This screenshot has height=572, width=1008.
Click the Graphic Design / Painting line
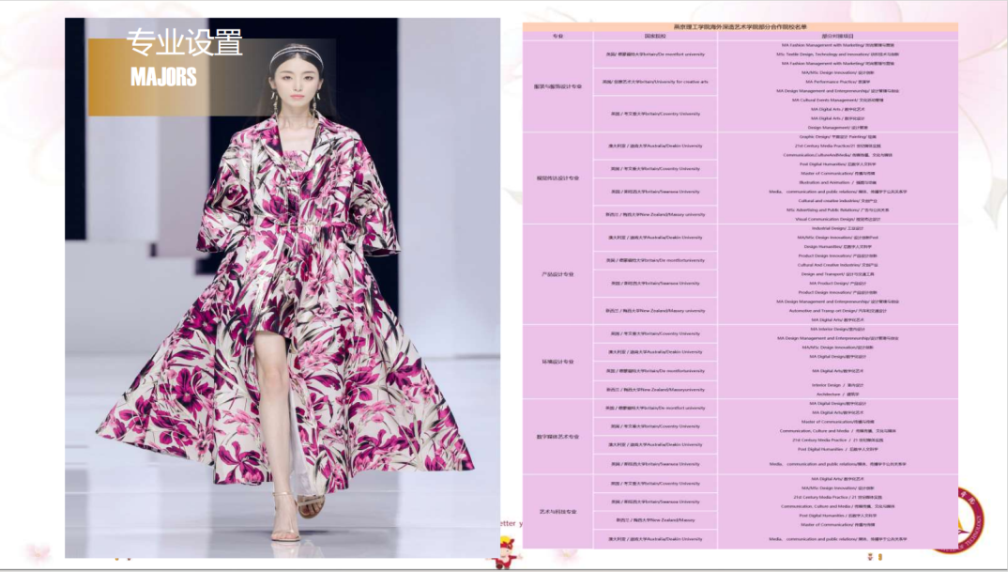point(837,136)
